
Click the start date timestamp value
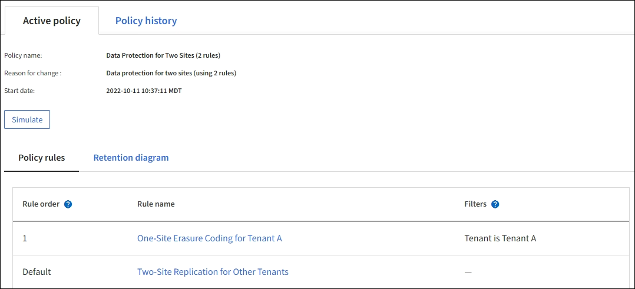click(x=144, y=91)
